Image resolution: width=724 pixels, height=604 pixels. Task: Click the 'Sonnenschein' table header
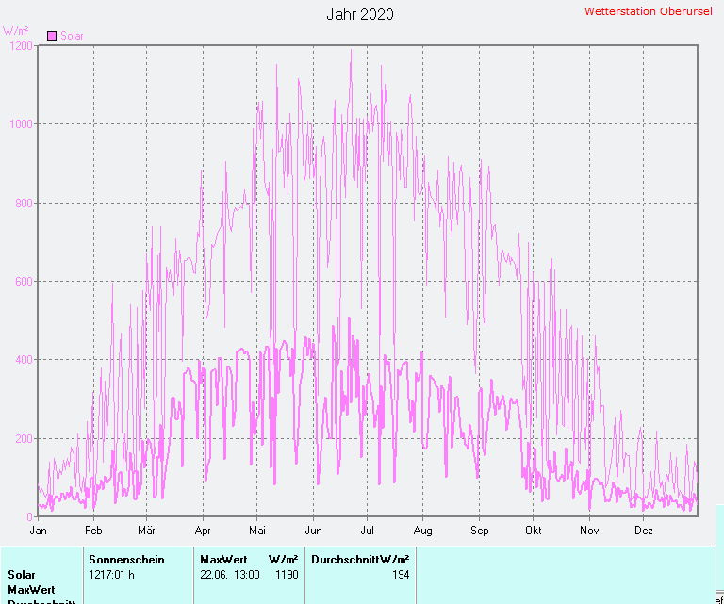(x=126, y=560)
